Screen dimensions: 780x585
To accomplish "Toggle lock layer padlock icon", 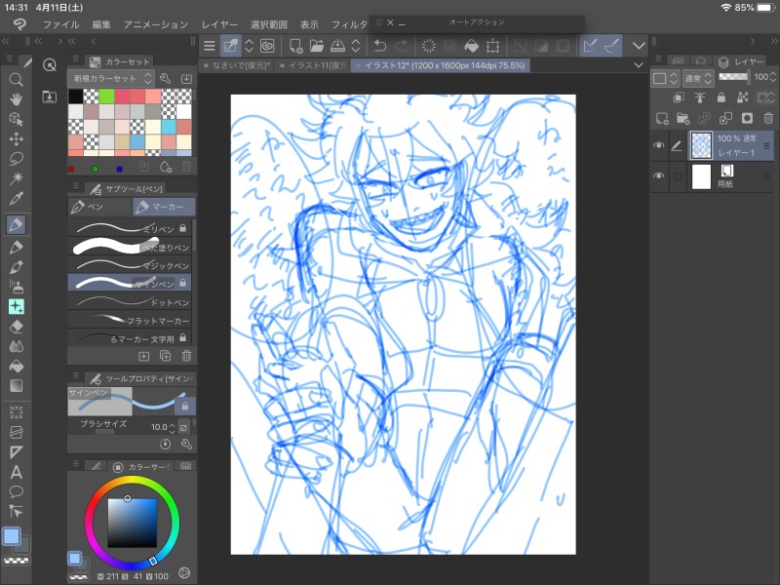I will (x=721, y=97).
